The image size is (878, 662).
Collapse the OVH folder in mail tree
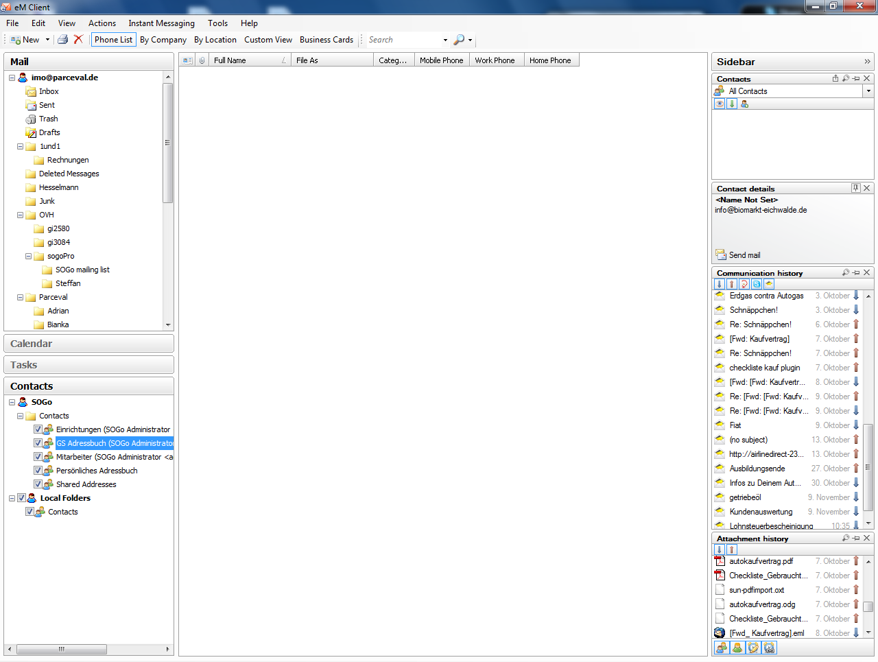coord(20,215)
